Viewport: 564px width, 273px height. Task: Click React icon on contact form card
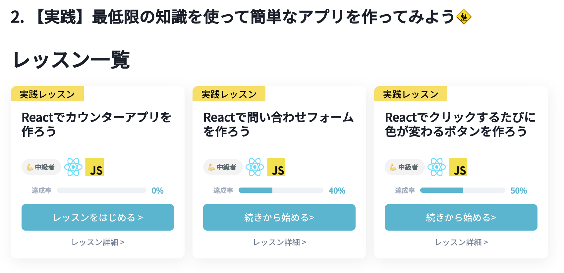coord(255,167)
